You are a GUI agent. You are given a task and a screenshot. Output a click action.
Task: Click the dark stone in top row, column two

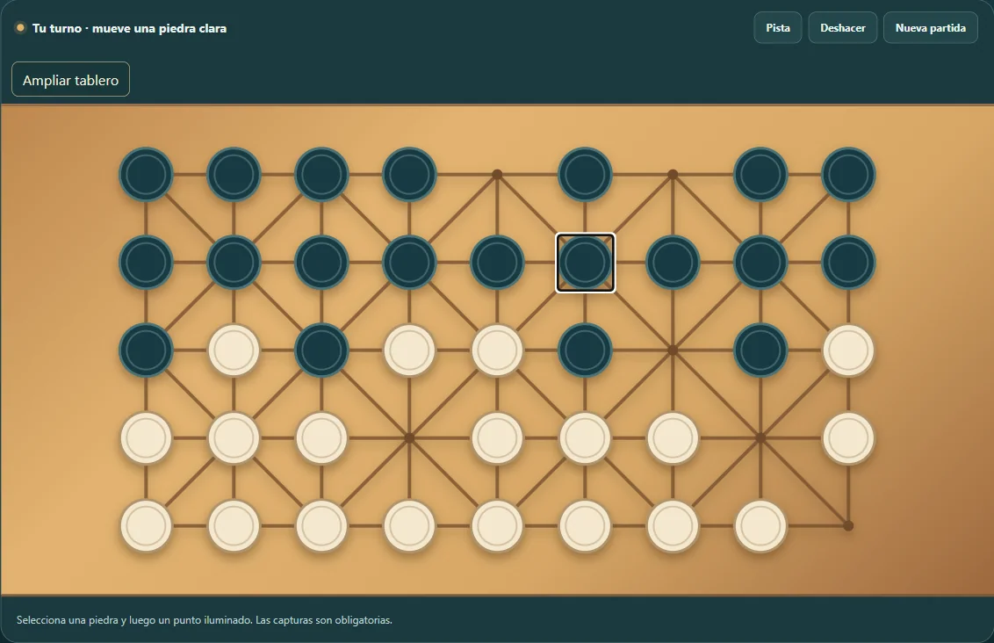[234, 175]
